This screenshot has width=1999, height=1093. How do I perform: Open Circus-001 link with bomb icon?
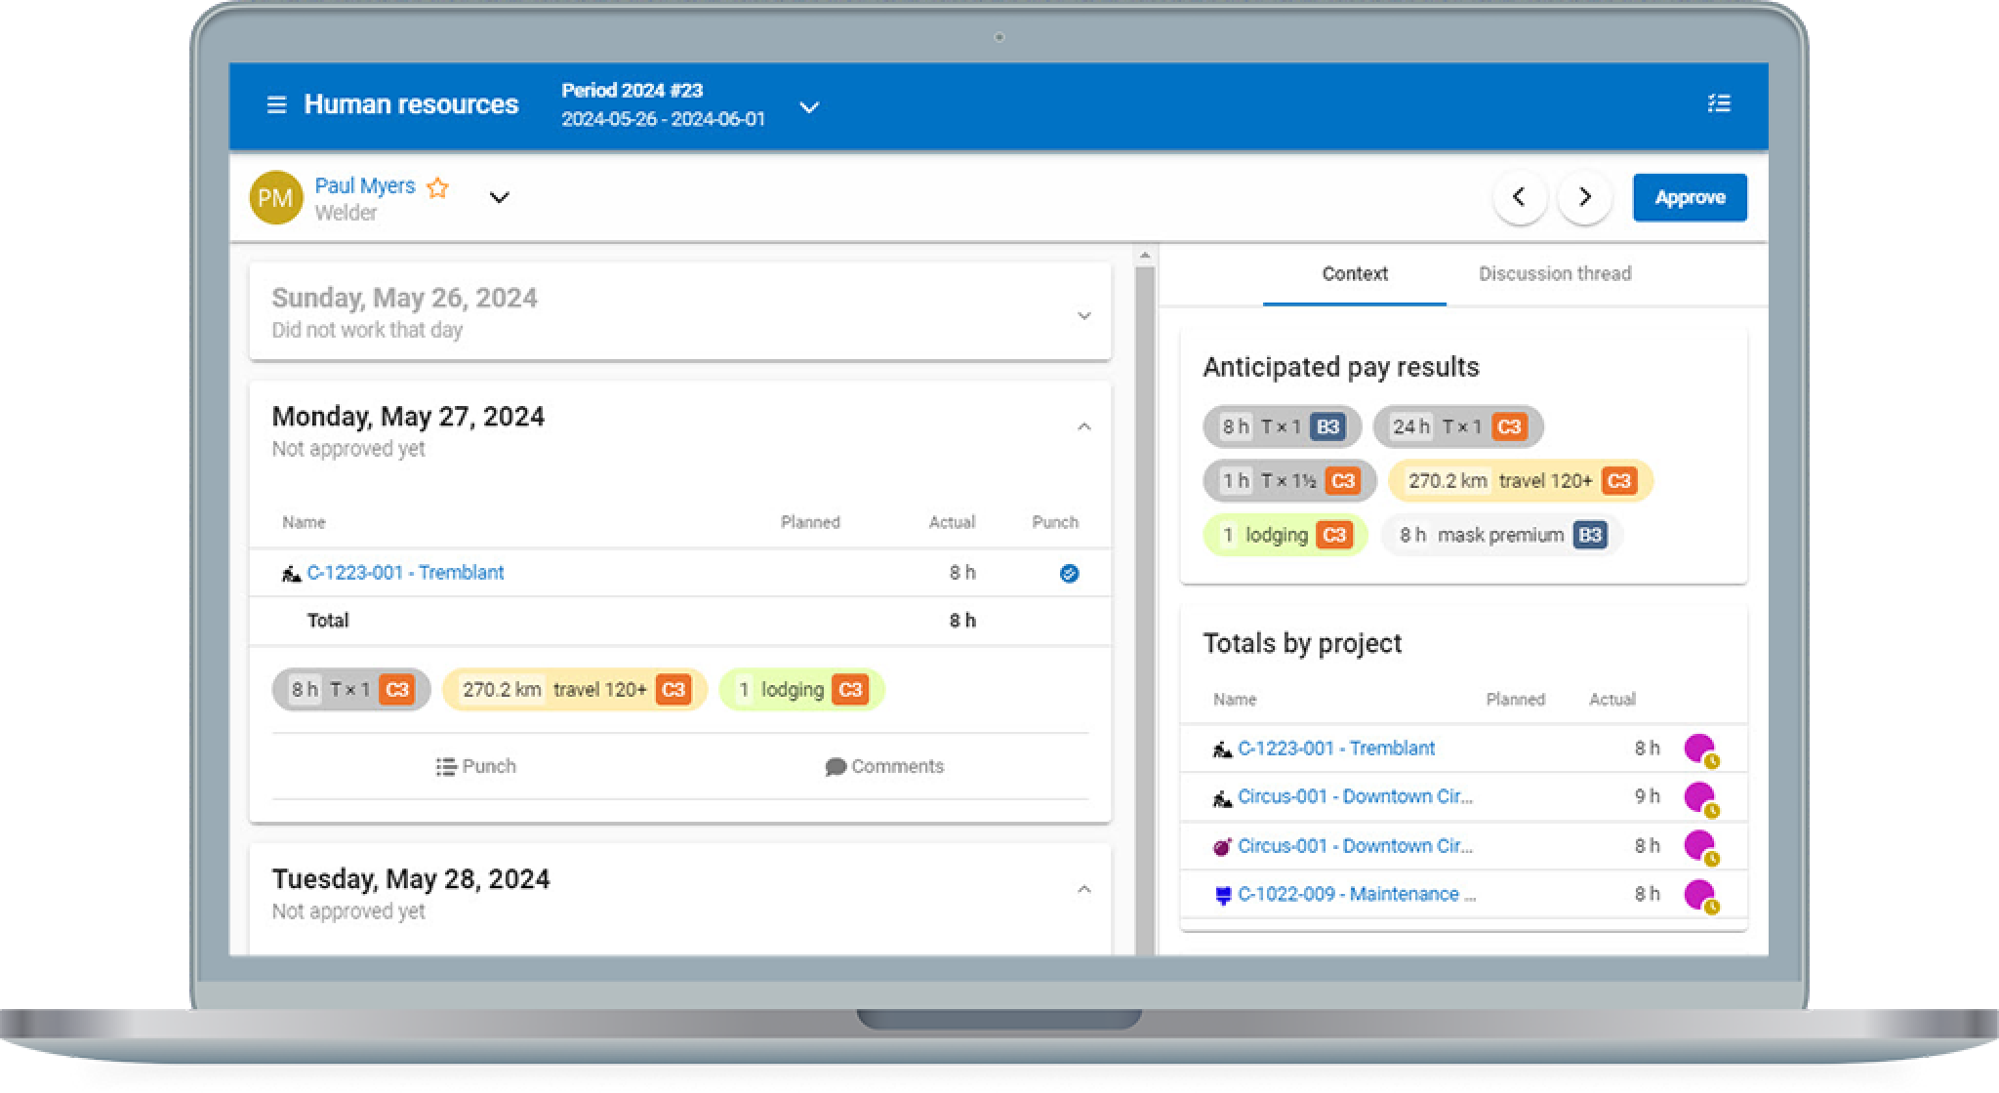(1355, 846)
